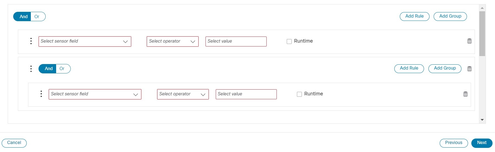Open nested rule's Select operator dropdown
The image size is (495, 152).
[183, 94]
